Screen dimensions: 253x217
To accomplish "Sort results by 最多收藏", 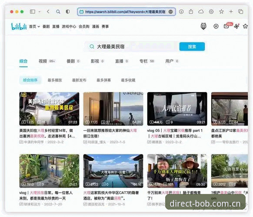I will click(128, 80).
